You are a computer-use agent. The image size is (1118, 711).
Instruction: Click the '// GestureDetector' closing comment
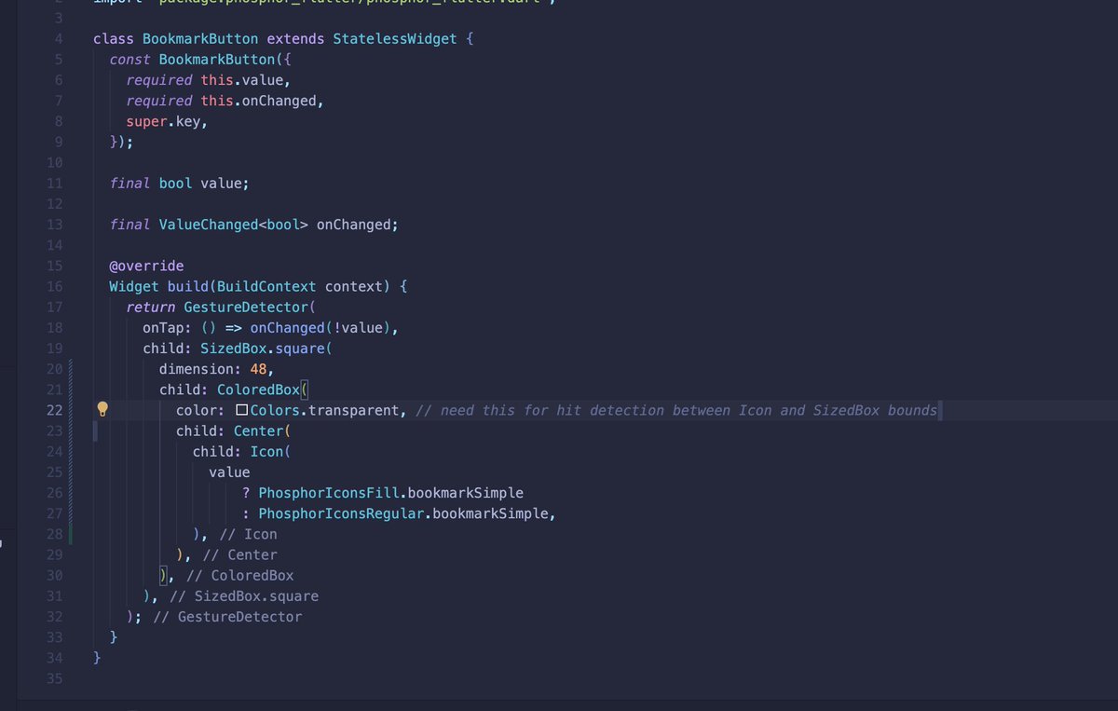[x=227, y=616]
